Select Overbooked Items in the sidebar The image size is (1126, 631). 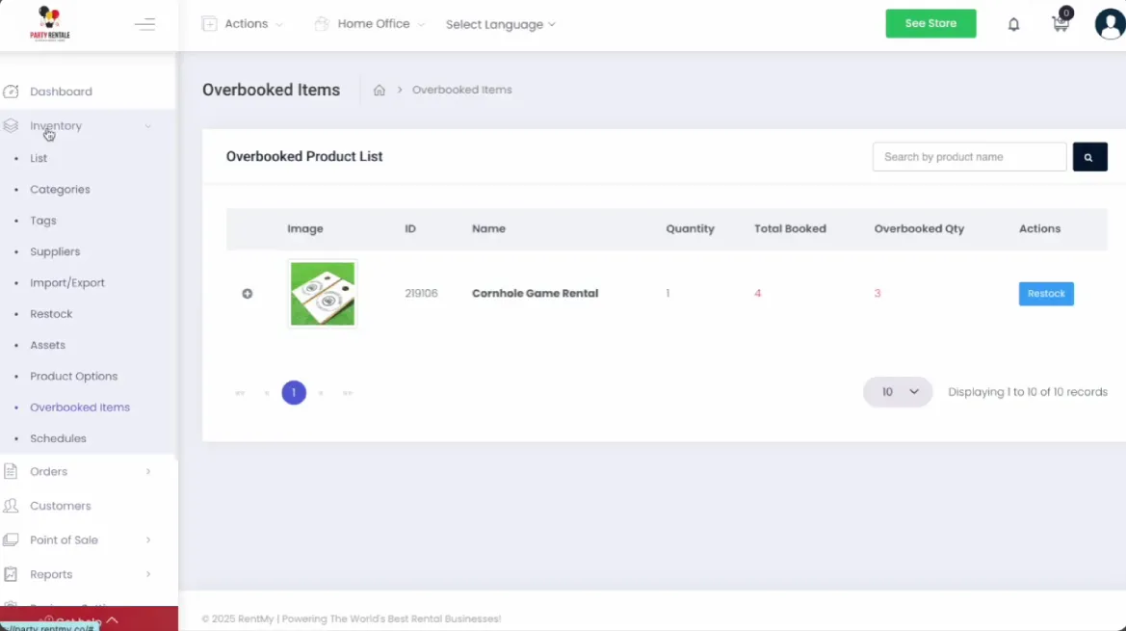[80, 407]
